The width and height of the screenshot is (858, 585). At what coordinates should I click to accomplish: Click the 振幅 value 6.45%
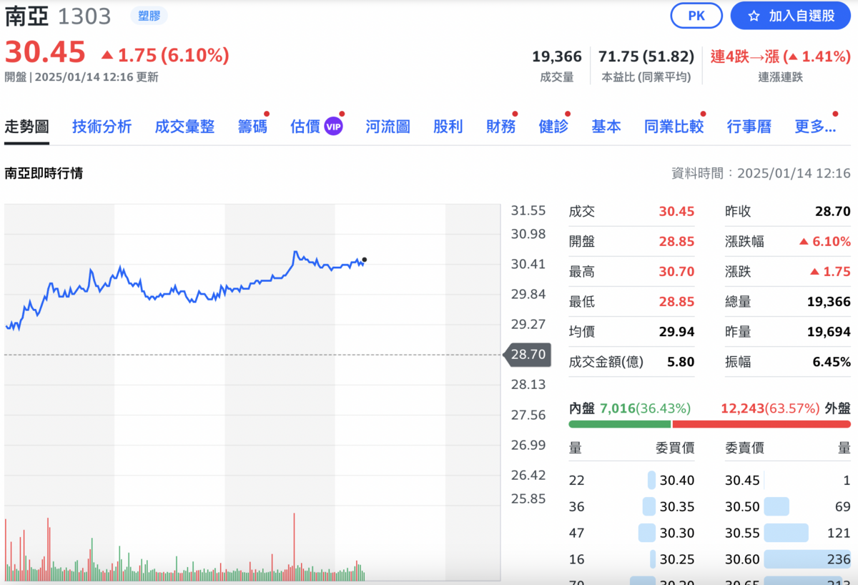(832, 362)
